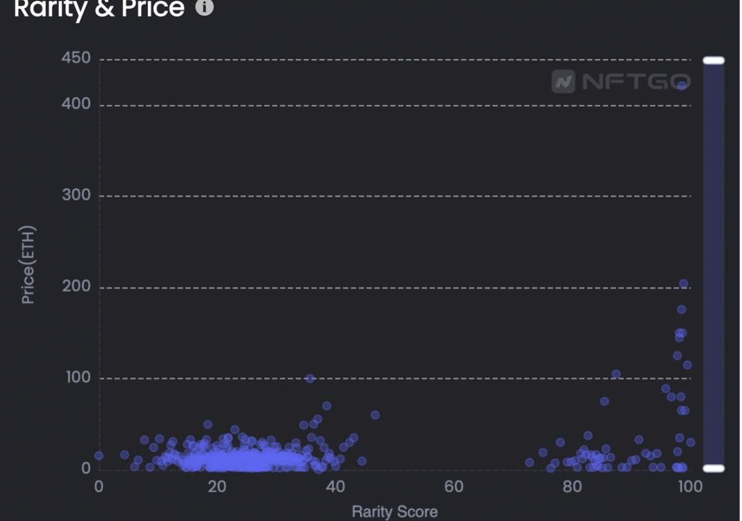The height and width of the screenshot is (521, 742).
Task: Click the dot on the 100 ETH line
Action: coord(310,379)
